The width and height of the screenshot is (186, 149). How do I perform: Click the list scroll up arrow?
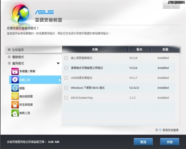178,55
